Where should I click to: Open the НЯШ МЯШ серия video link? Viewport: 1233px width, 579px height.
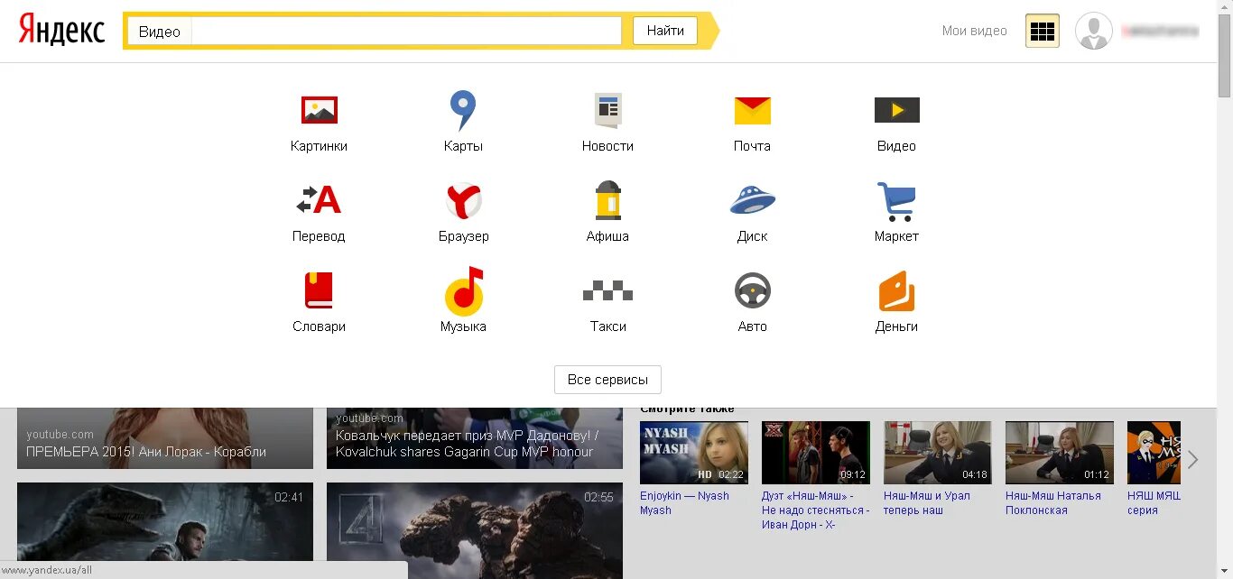1154,503
